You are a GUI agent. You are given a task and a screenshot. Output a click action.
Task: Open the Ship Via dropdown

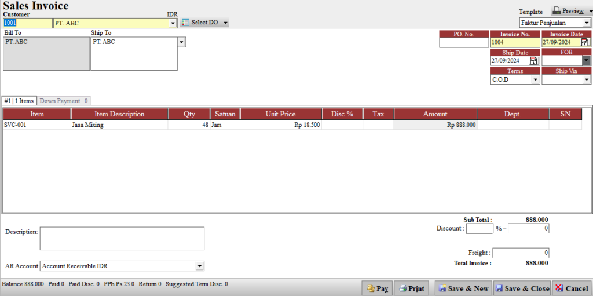coord(586,79)
